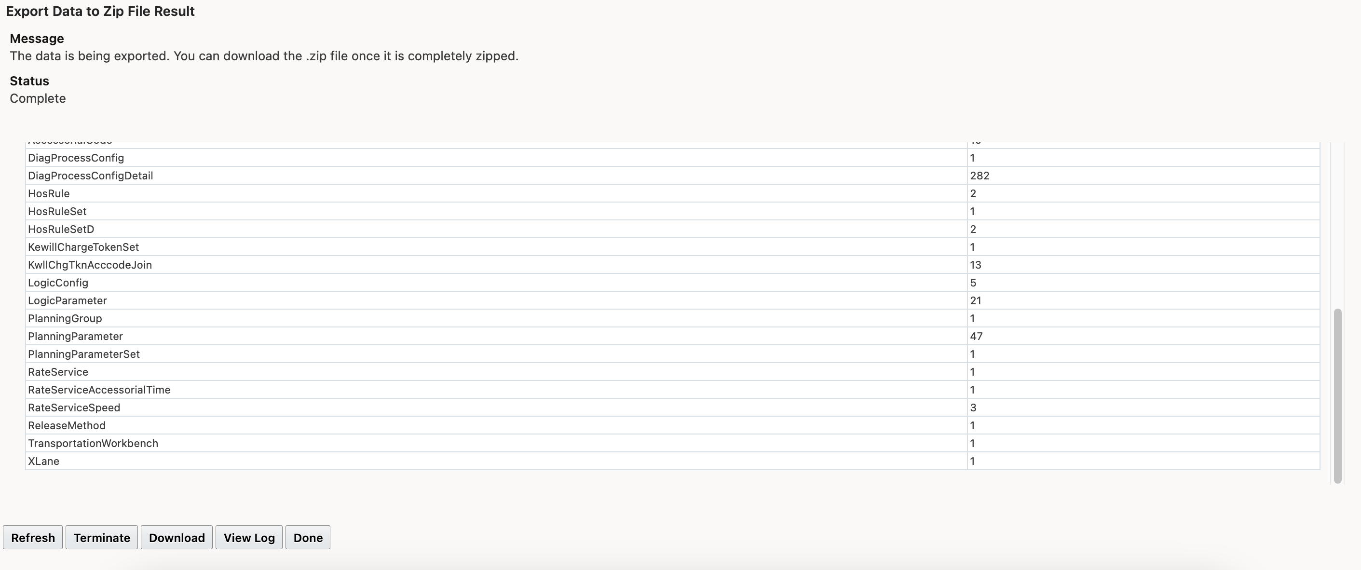Select the LogicConfig row

click(x=673, y=283)
